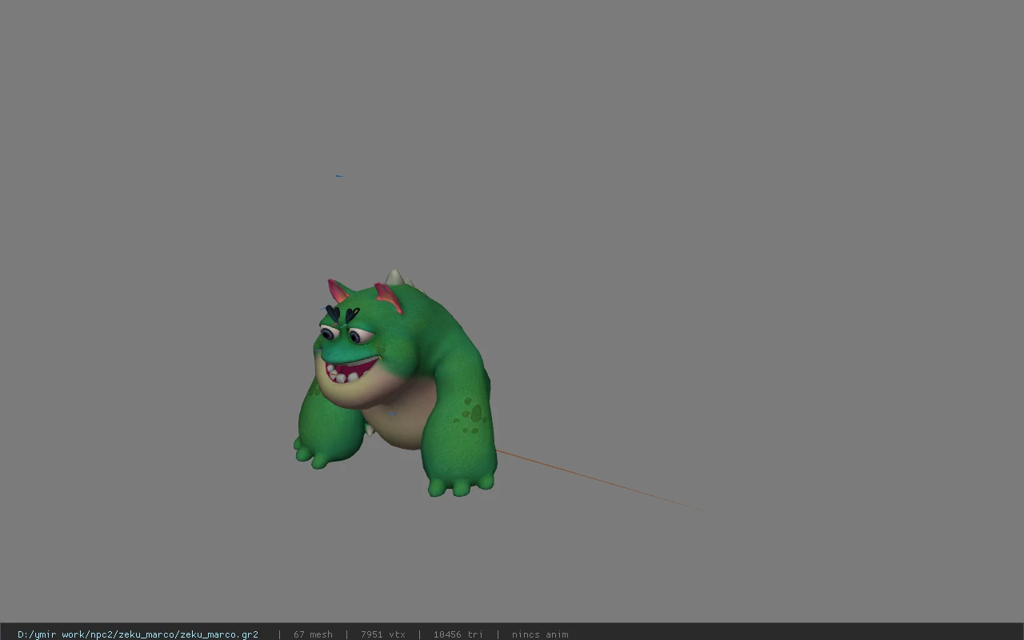The height and width of the screenshot is (640, 1024).
Task: Select the green monster 3D model
Action: pyautogui.click(x=395, y=384)
